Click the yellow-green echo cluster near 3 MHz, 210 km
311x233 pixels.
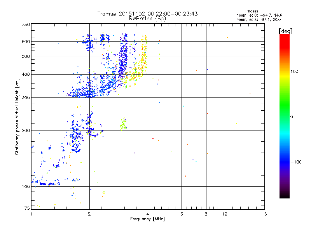(x=123, y=124)
